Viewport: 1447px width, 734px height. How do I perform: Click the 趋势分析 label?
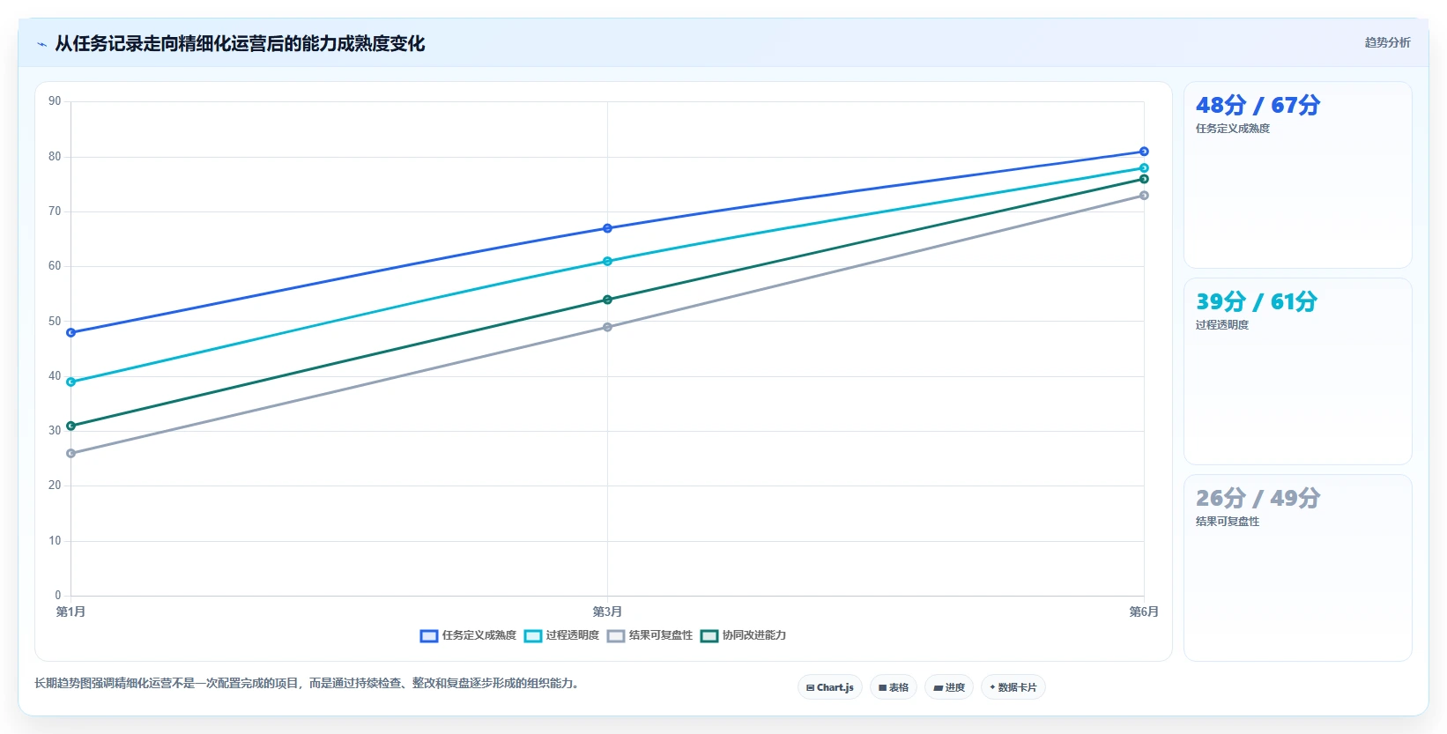pos(1387,42)
